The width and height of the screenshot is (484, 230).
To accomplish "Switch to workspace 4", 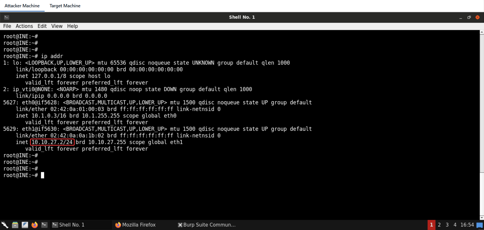I will (455, 225).
